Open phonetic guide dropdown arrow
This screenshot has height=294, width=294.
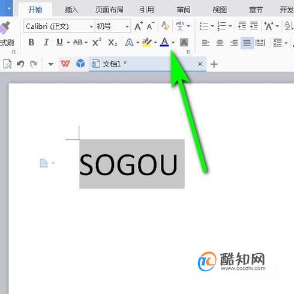188,26
